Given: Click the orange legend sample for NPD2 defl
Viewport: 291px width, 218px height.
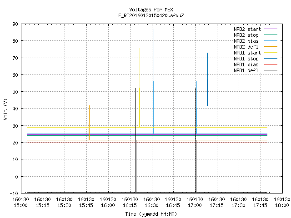Looking at the screenshot, I should (271, 46).
